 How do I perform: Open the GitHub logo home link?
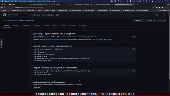coord(4,15)
